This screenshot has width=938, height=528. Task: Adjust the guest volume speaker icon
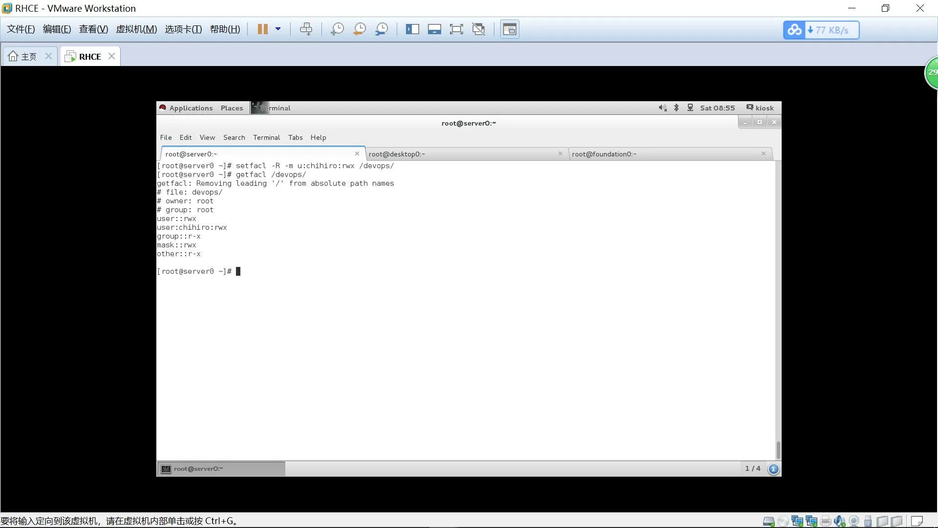(662, 108)
